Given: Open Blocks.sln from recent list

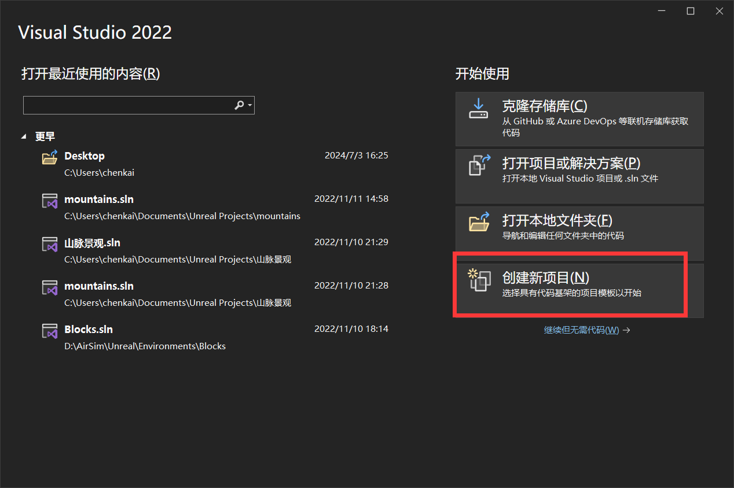Looking at the screenshot, I should 214,337.
